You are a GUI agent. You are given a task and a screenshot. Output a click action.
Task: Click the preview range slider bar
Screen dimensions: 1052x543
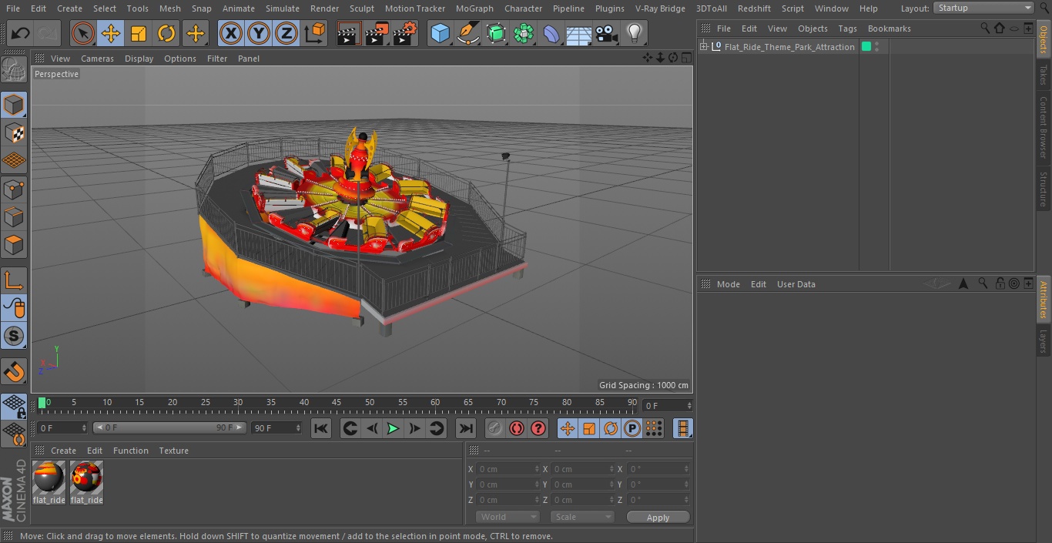pos(169,427)
